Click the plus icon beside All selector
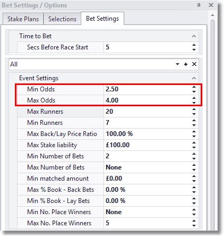 point(186,64)
